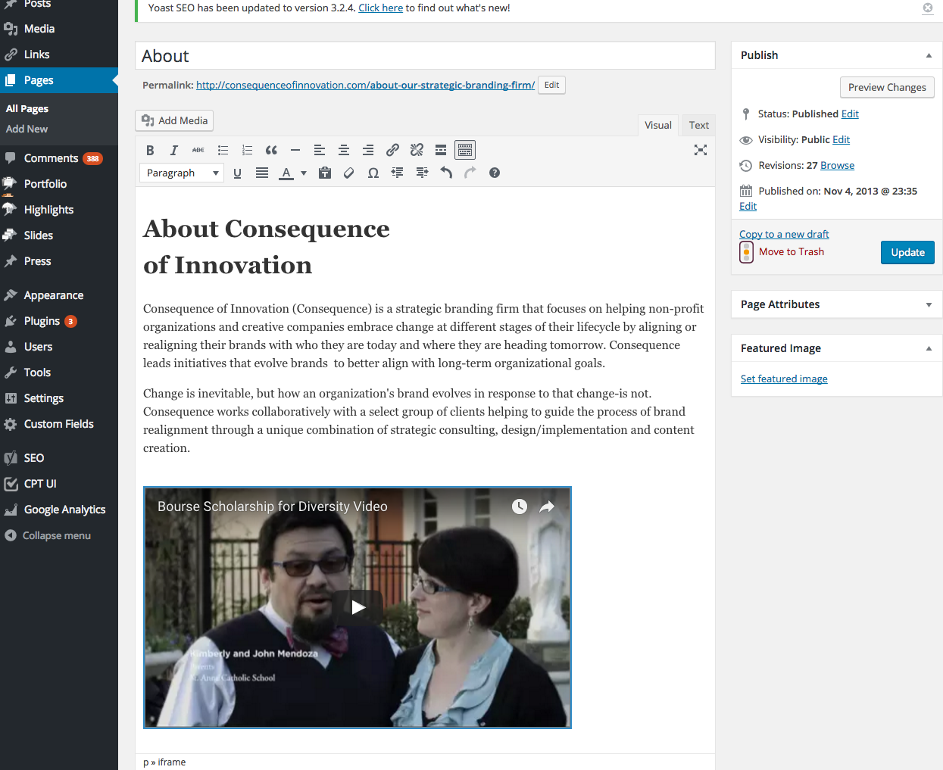Image resolution: width=943 pixels, height=770 pixels.
Task: Justify the text alignment
Action: pos(262,173)
